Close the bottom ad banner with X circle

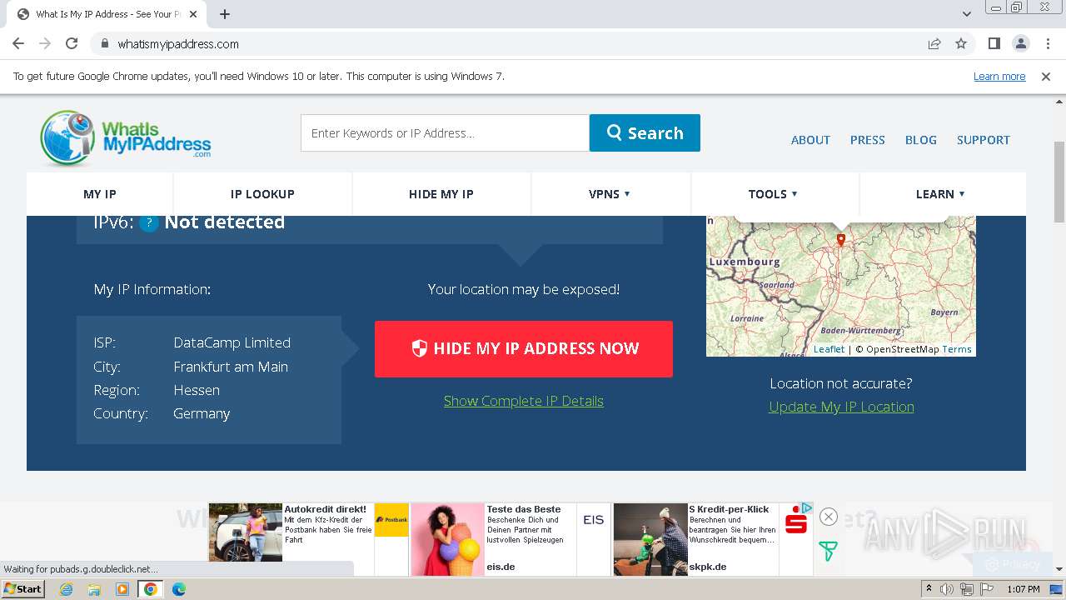(x=828, y=517)
